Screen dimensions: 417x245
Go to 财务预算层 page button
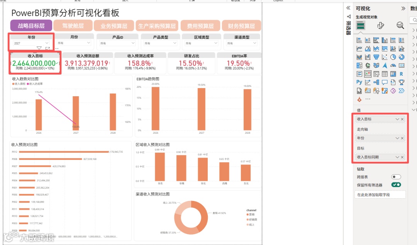(241, 26)
